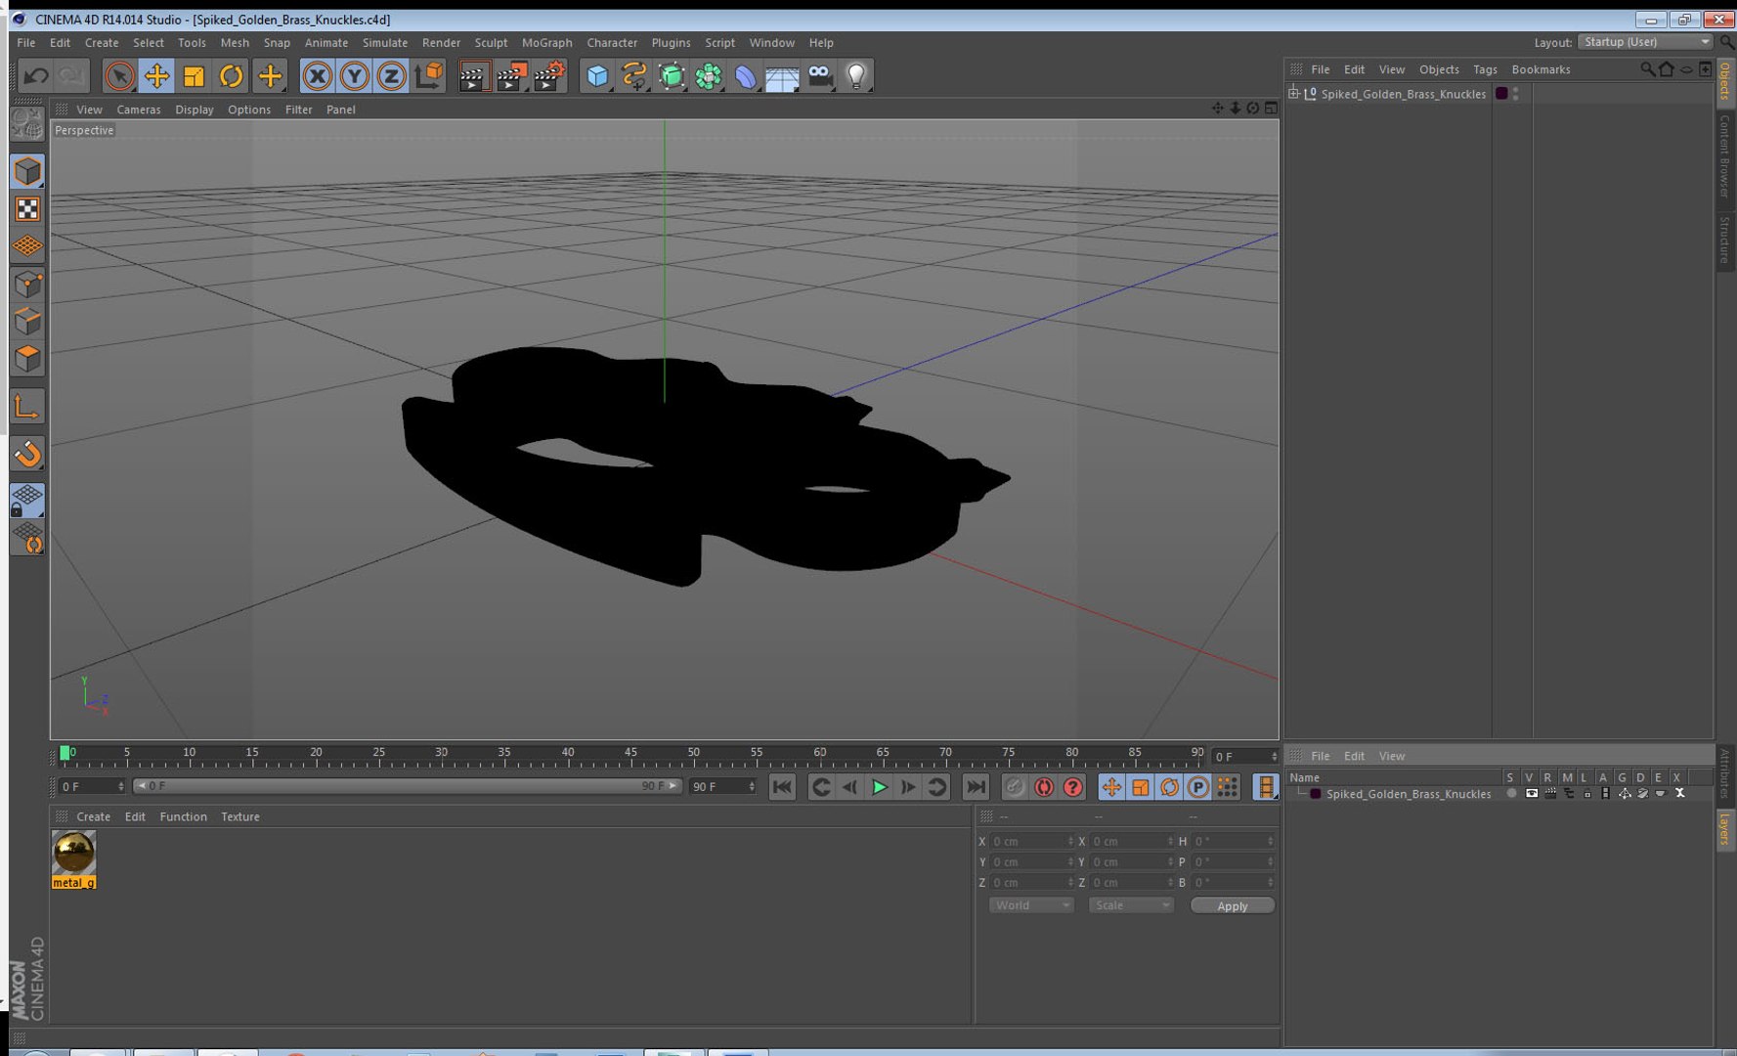Toggle Z axis lock
This screenshot has height=1056, width=1737.
391,75
